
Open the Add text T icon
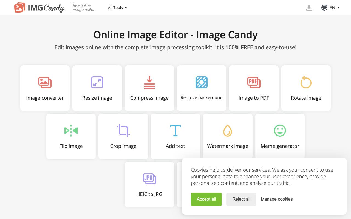(175, 131)
